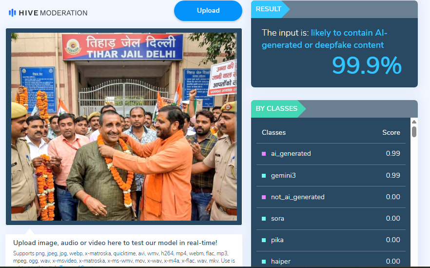
Task: Click the classes list scroll-up arrow
Action: tap(414, 122)
